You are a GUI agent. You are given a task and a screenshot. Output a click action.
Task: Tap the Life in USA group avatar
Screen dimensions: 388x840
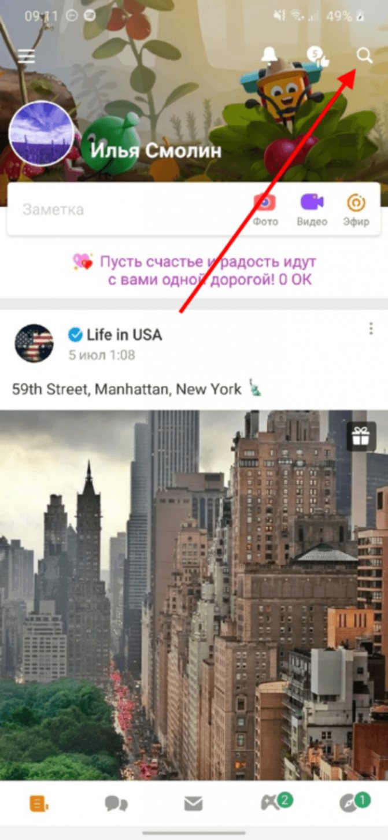pos(34,343)
